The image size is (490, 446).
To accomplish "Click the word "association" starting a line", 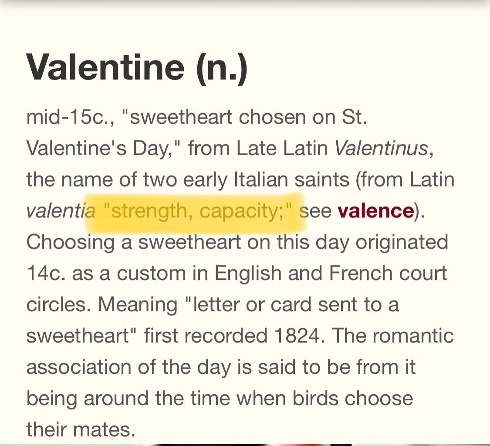I will (x=78, y=367).
